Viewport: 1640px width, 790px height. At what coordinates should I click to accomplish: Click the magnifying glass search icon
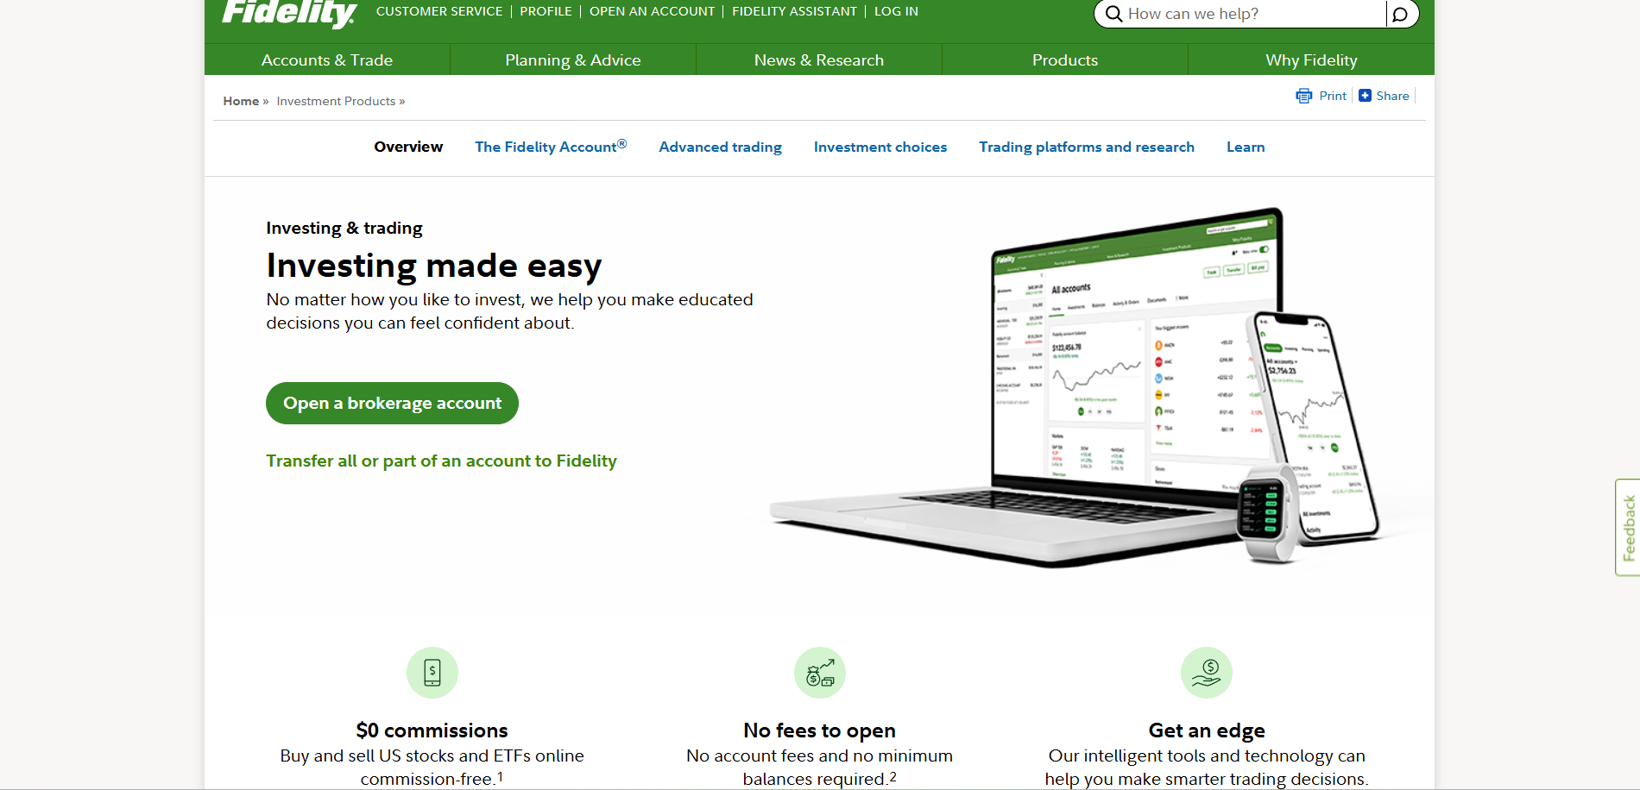(1113, 14)
